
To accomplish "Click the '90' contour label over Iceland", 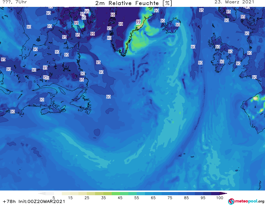I will (178, 25).
